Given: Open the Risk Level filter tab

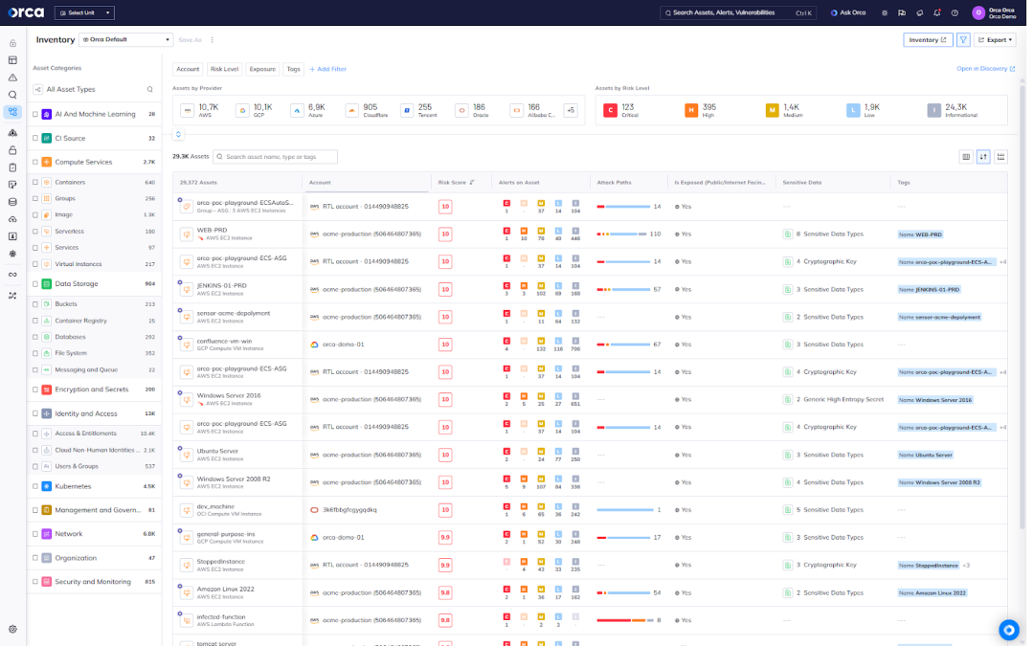Looking at the screenshot, I should tap(225, 69).
